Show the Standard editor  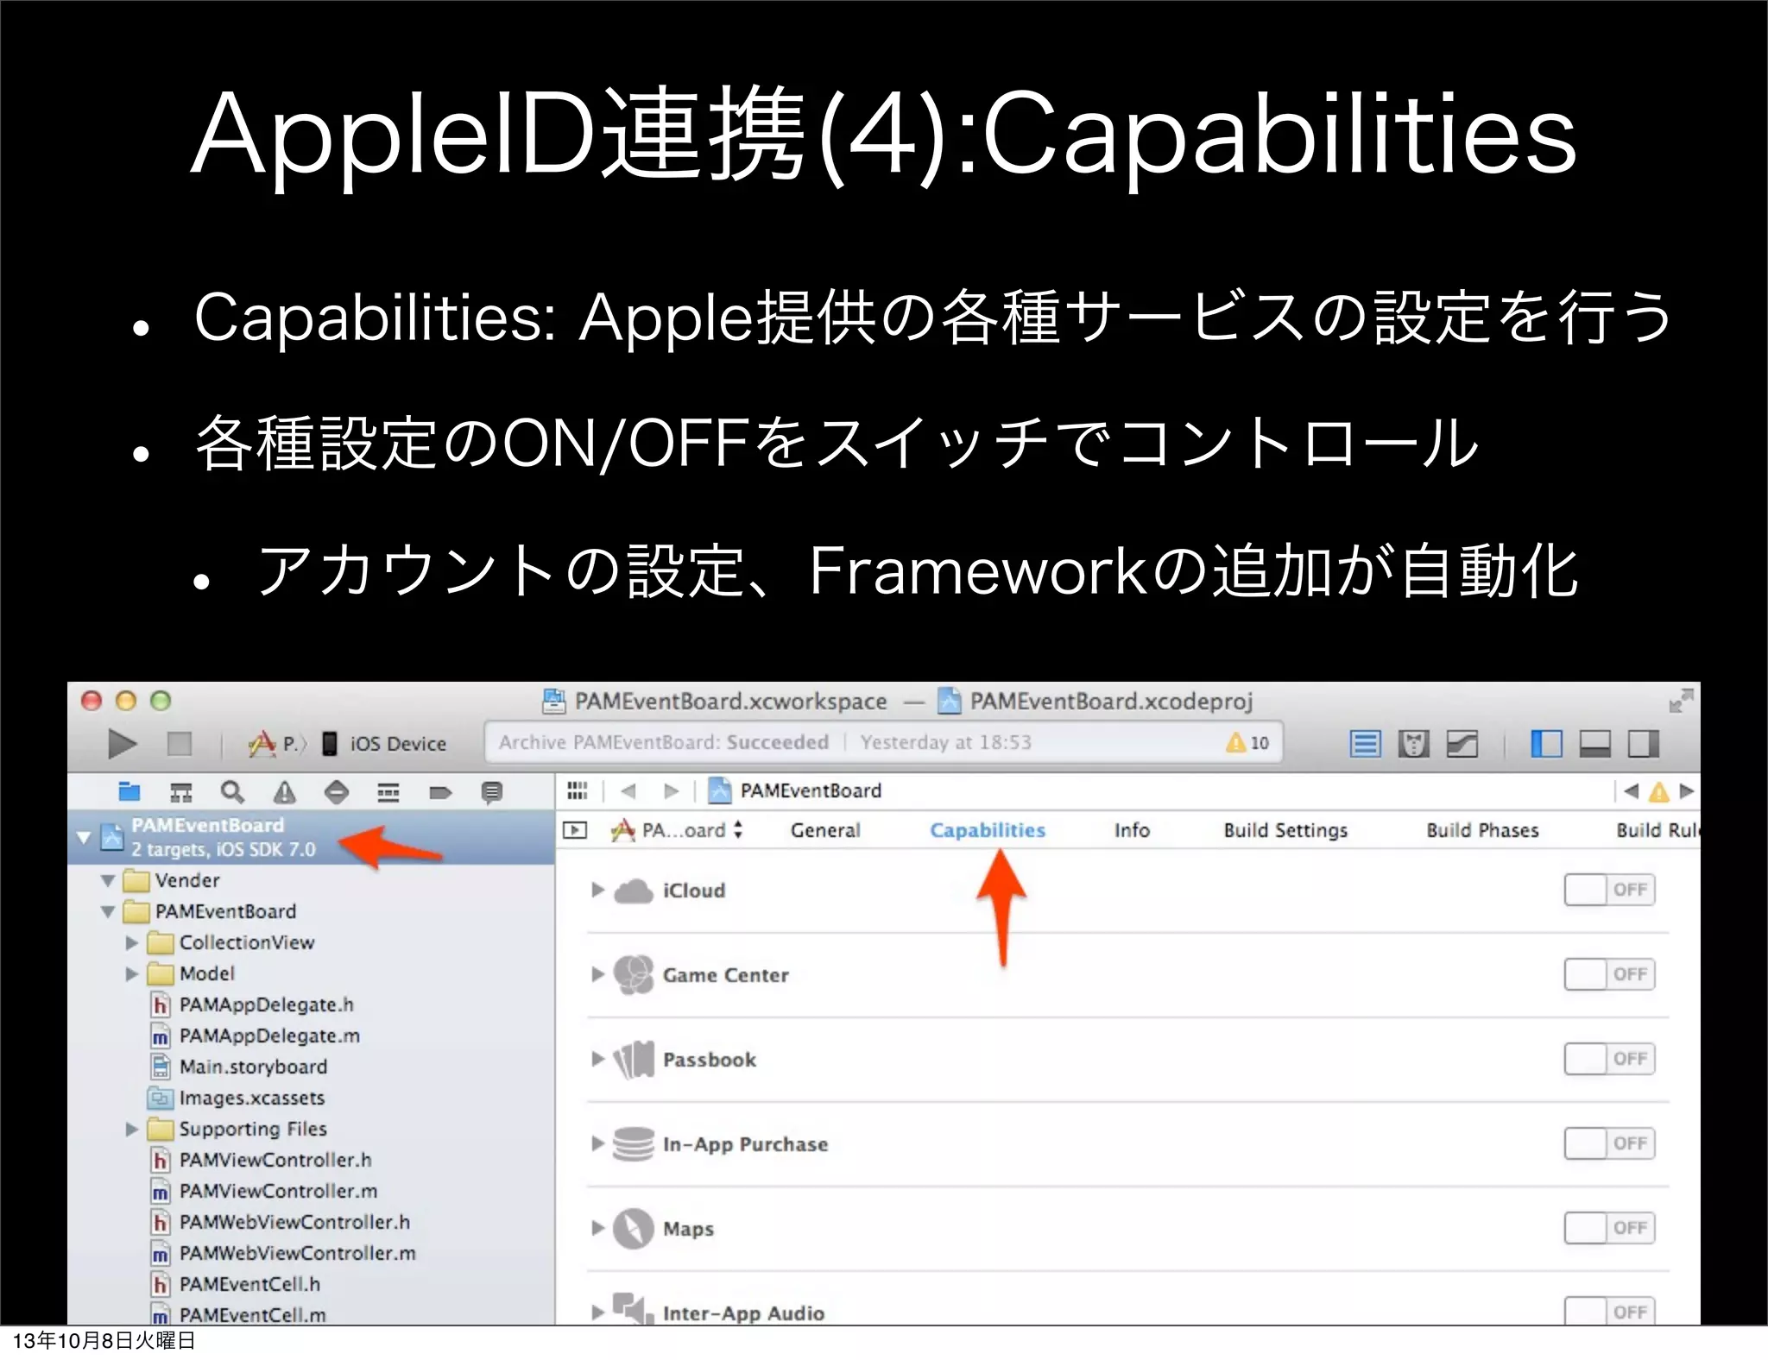(x=1365, y=743)
